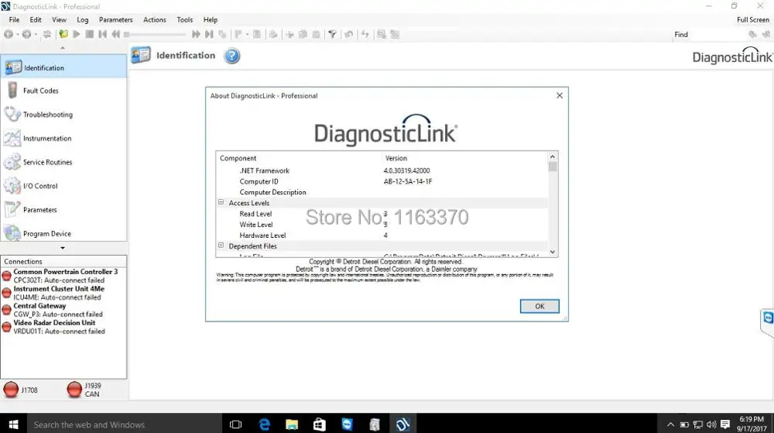
Task: Open the Fault Codes panel
Action: coord(63,91)
